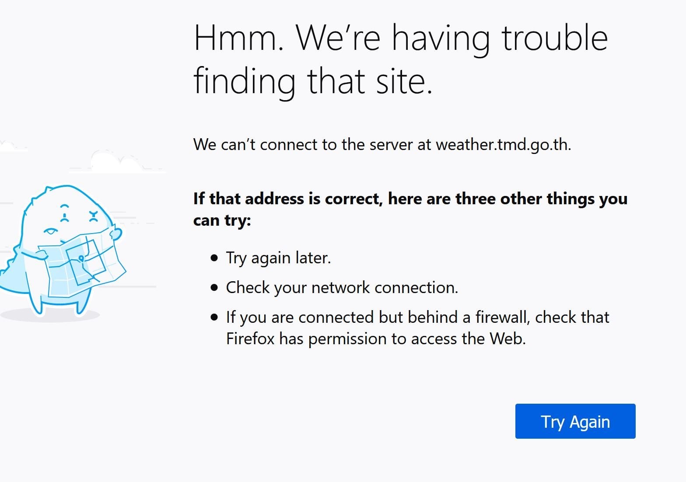Click the location pin on the map
This screenshot has height=482, width=686.
point(81,259)
